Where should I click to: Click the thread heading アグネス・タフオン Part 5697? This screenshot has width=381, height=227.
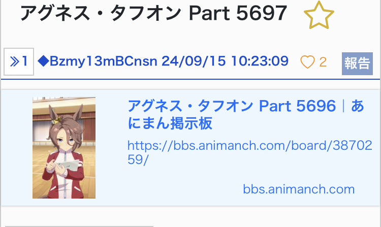pyautogui.click(x=153, y=13)
